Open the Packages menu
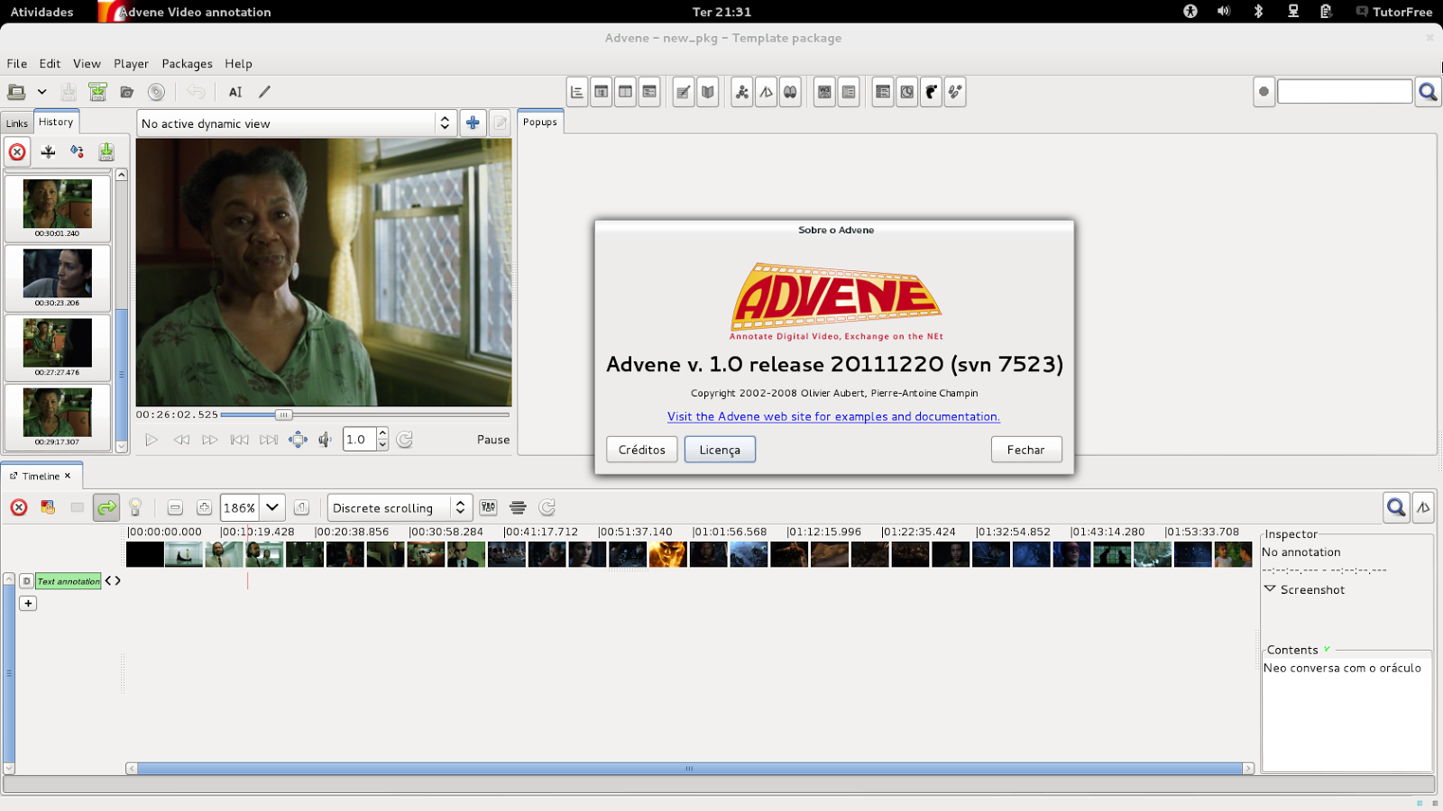 187,64
